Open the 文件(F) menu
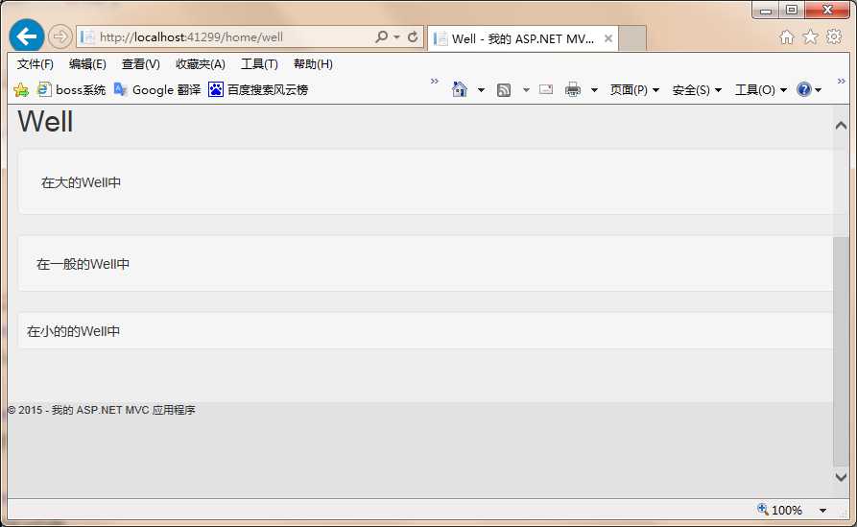Screen dimensions: 857x527 35,64
